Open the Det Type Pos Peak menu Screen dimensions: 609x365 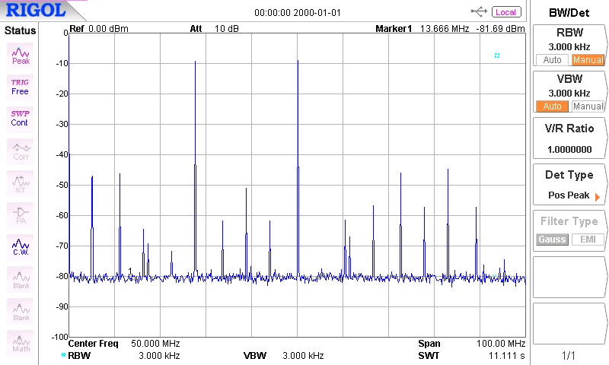pos(569,185)
